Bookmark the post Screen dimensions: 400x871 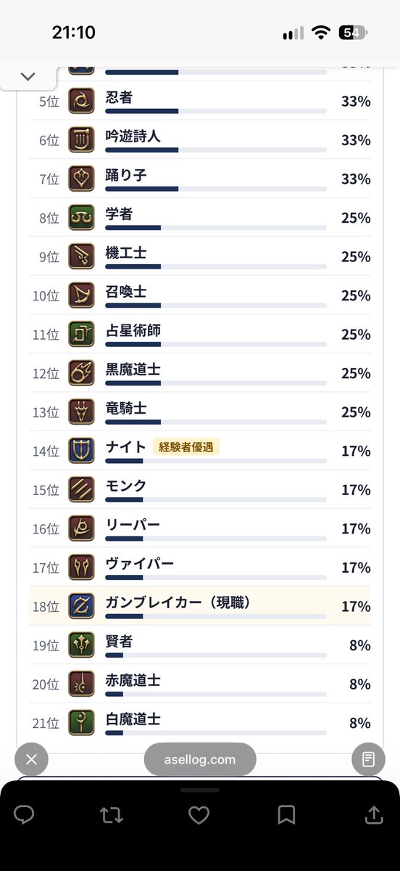coord(286,815)
